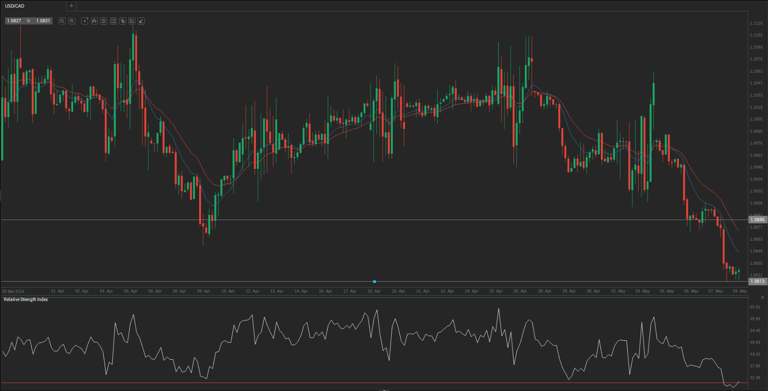The image size is (768, 391).
Task: Click the 1.1118 price axis label
Action: [756, 23]
